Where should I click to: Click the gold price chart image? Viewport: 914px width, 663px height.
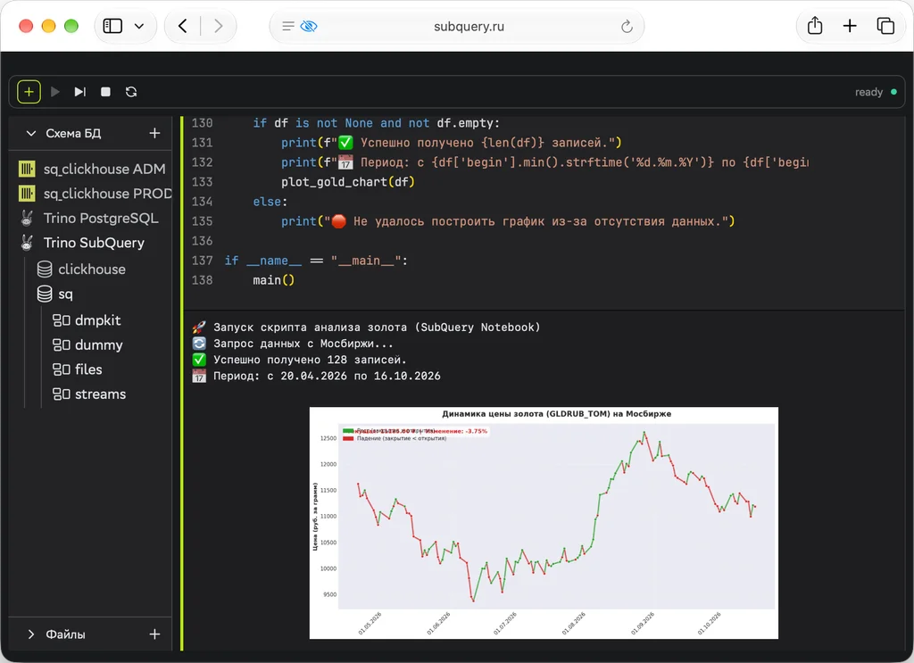tap(544, 523)
